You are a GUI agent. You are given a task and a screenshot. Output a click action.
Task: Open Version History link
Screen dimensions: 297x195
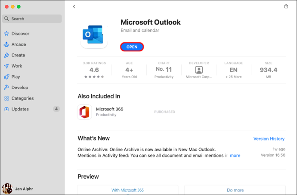269,139
